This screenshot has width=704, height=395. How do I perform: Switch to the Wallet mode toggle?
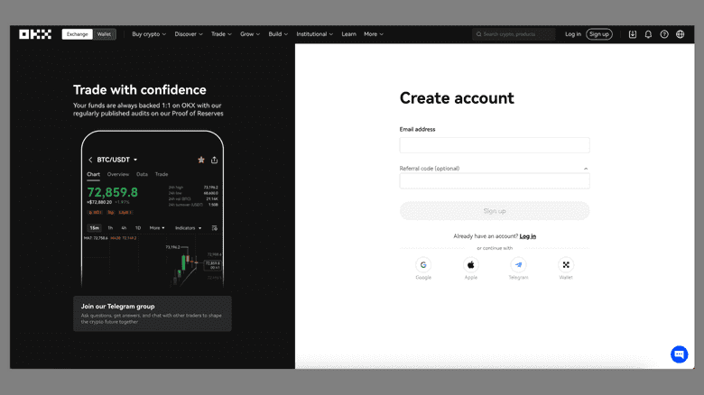tap(106, 34)
